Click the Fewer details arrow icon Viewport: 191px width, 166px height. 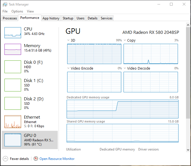point(5,159)
